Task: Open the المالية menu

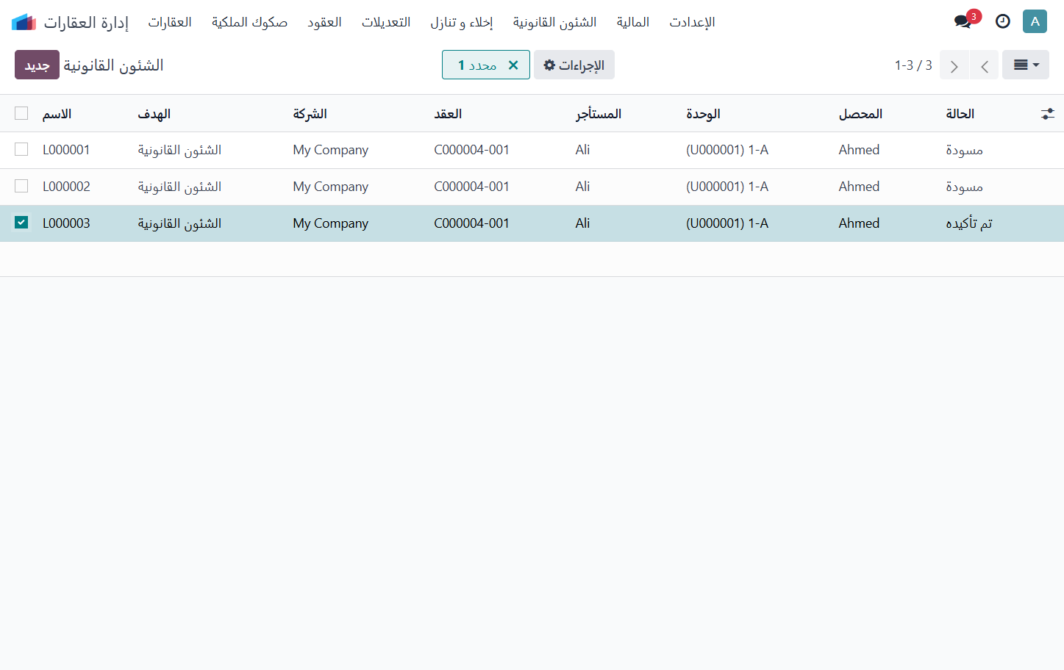Action: [x=633, y=22]
